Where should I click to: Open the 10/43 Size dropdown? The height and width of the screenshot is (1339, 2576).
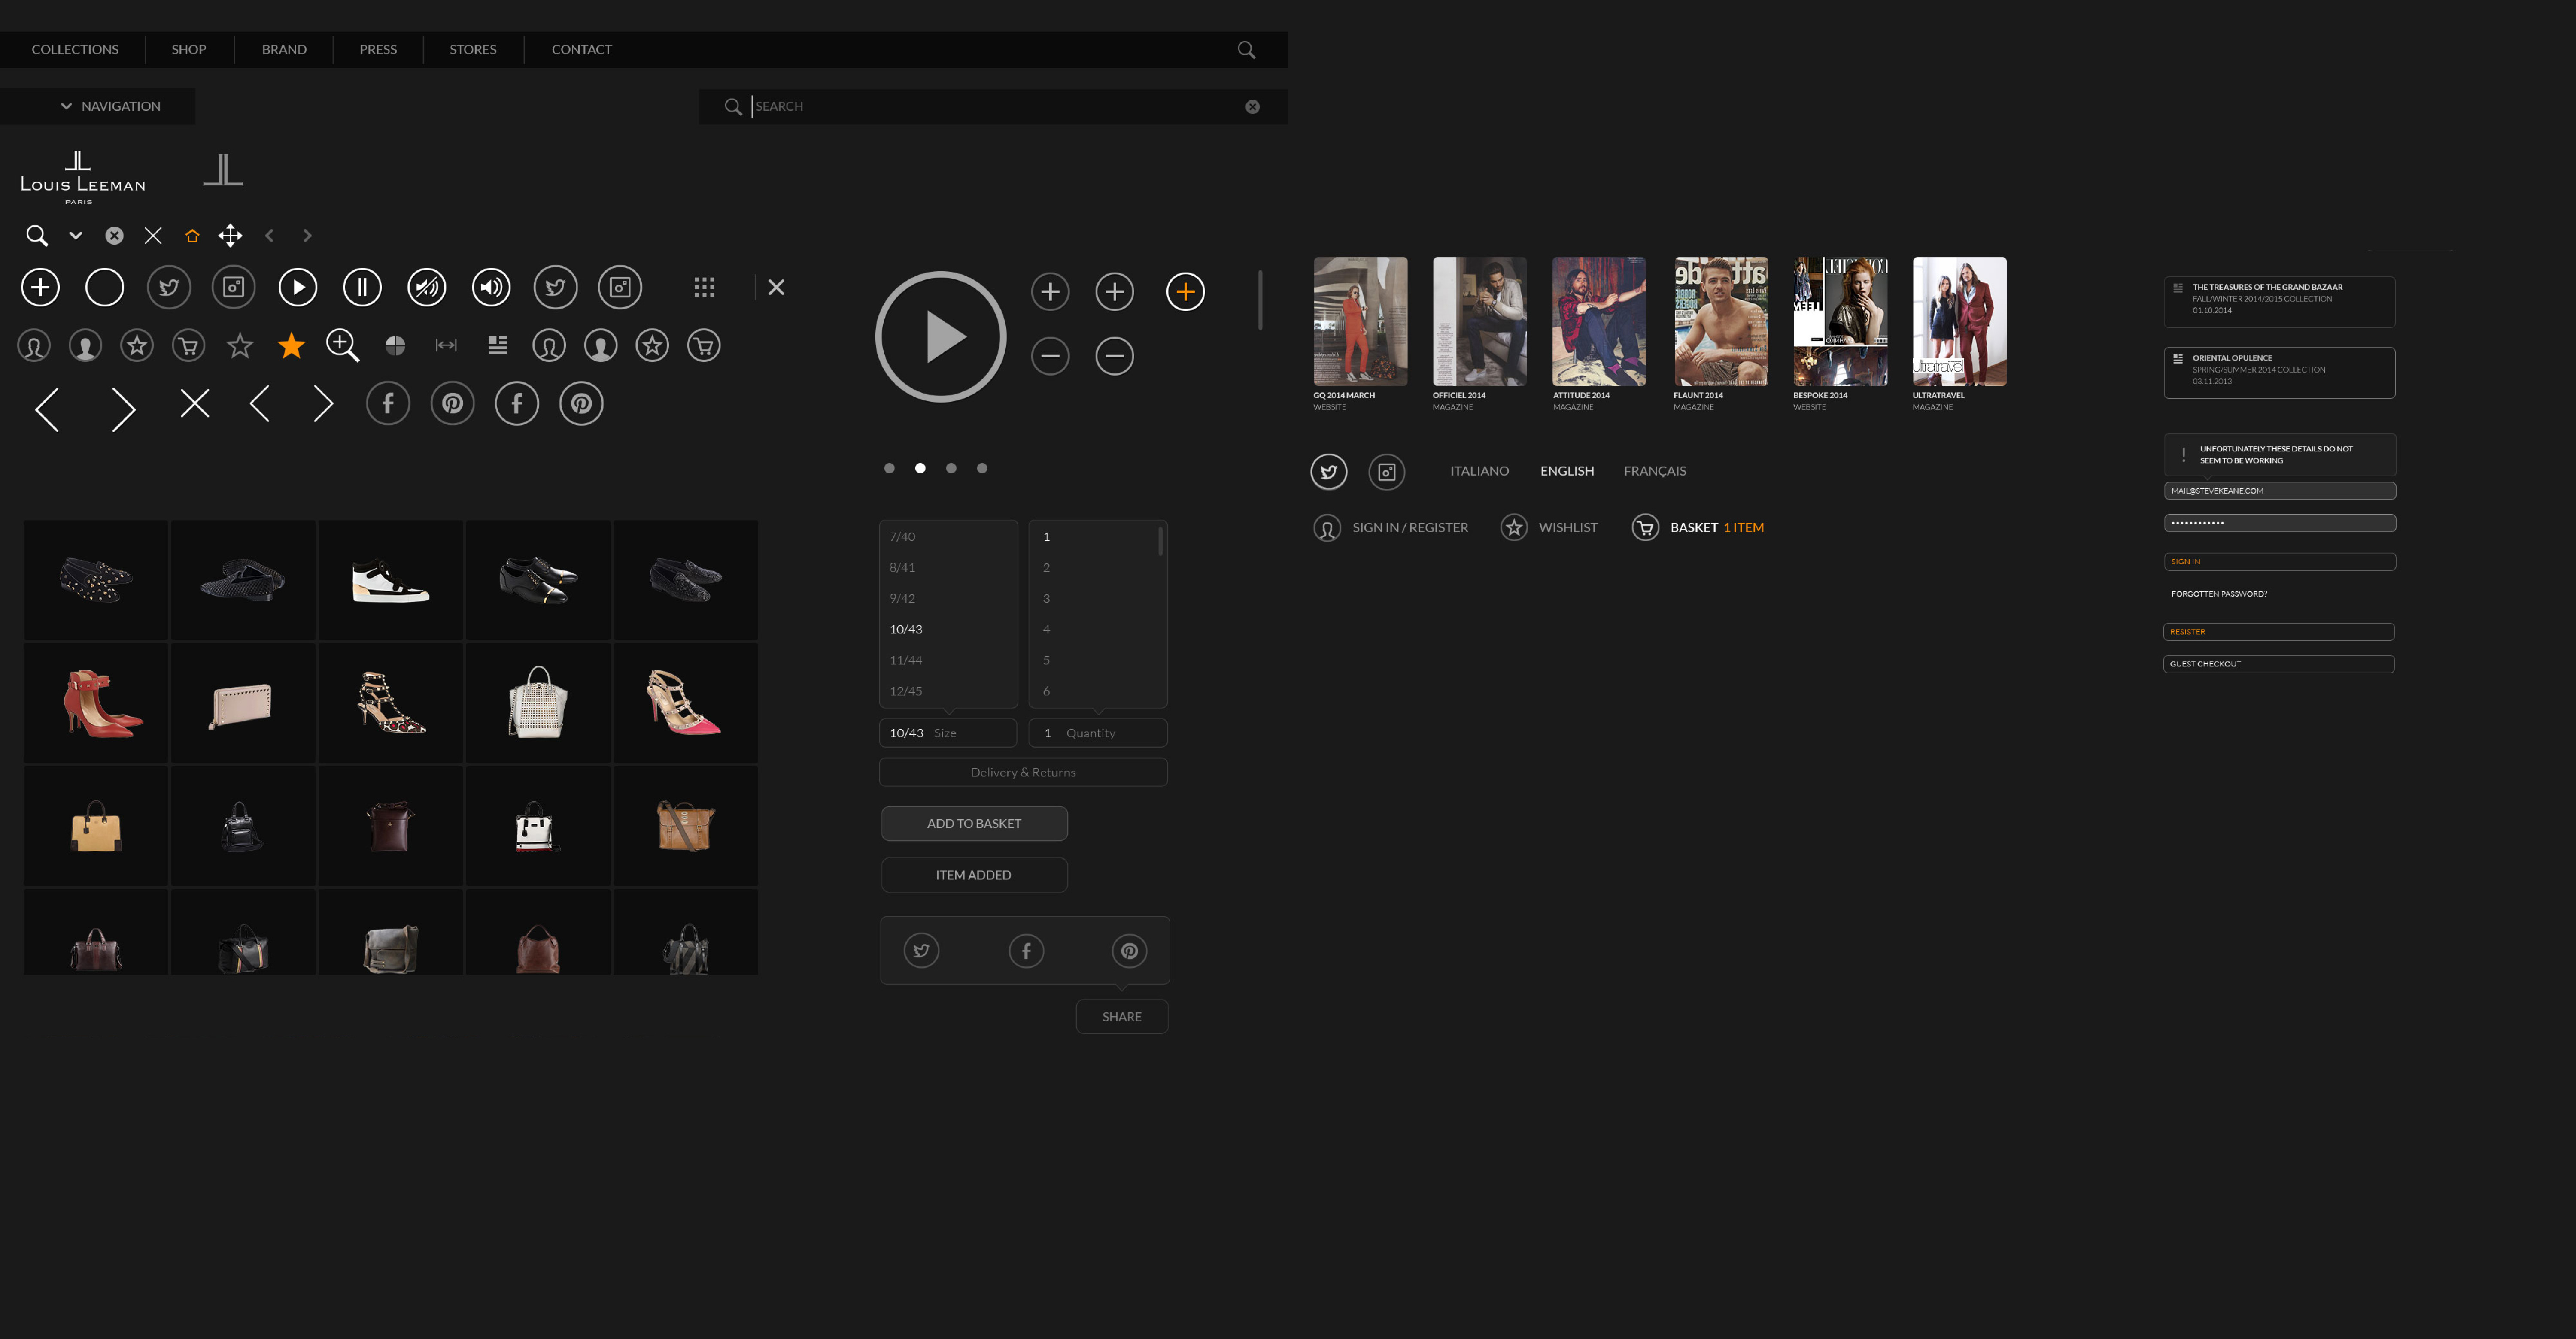tap(947, 733)
